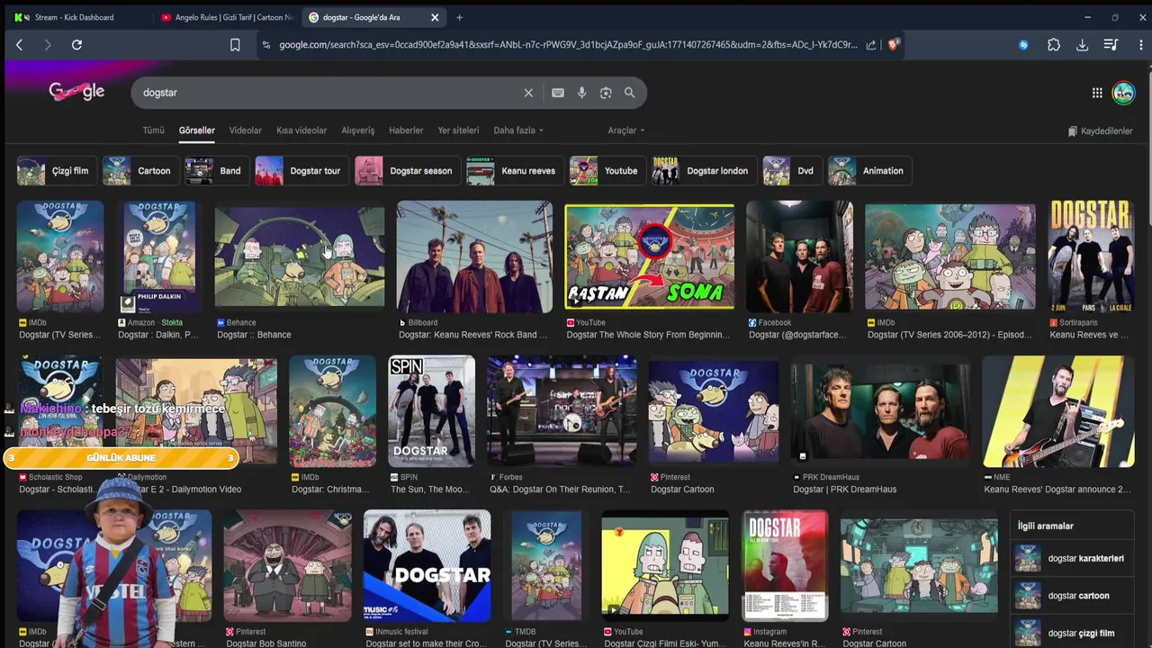Open the on-screen keyboard icon in search box

tap(558, 93)
